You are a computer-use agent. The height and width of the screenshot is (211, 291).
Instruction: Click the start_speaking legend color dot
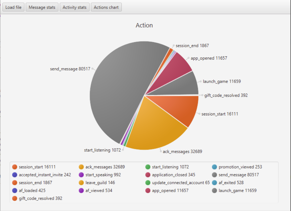point(81,175)
